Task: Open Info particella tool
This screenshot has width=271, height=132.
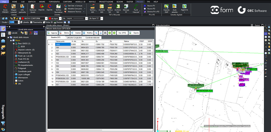Action: click(x=22, y=9)
